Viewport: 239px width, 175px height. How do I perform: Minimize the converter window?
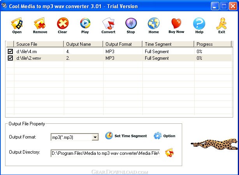(x=214, y=6)
